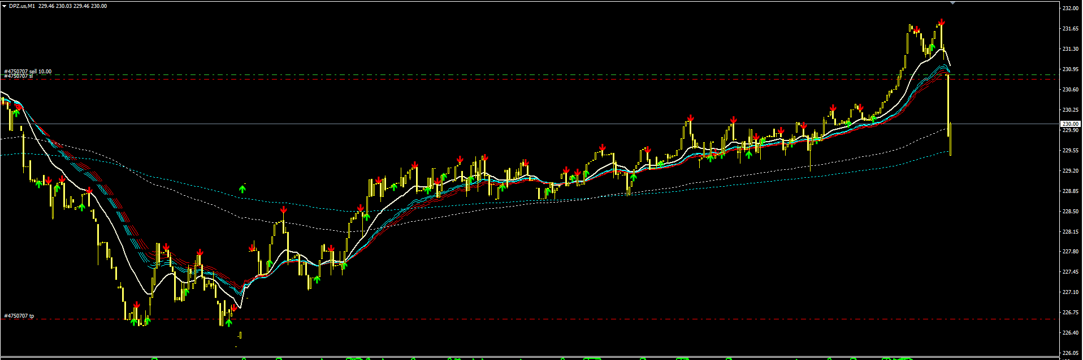Click the red down arrow at chart's highest peak
Screen dimensions: 1083x360
(942, 23)
